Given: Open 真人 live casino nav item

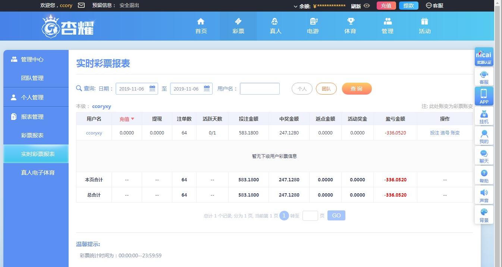Looking at the screenshot, I should [276, 26].
